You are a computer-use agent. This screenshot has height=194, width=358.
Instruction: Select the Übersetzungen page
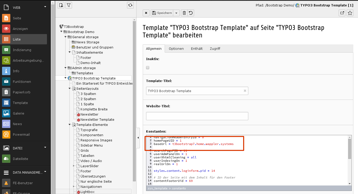click(93, 176)
